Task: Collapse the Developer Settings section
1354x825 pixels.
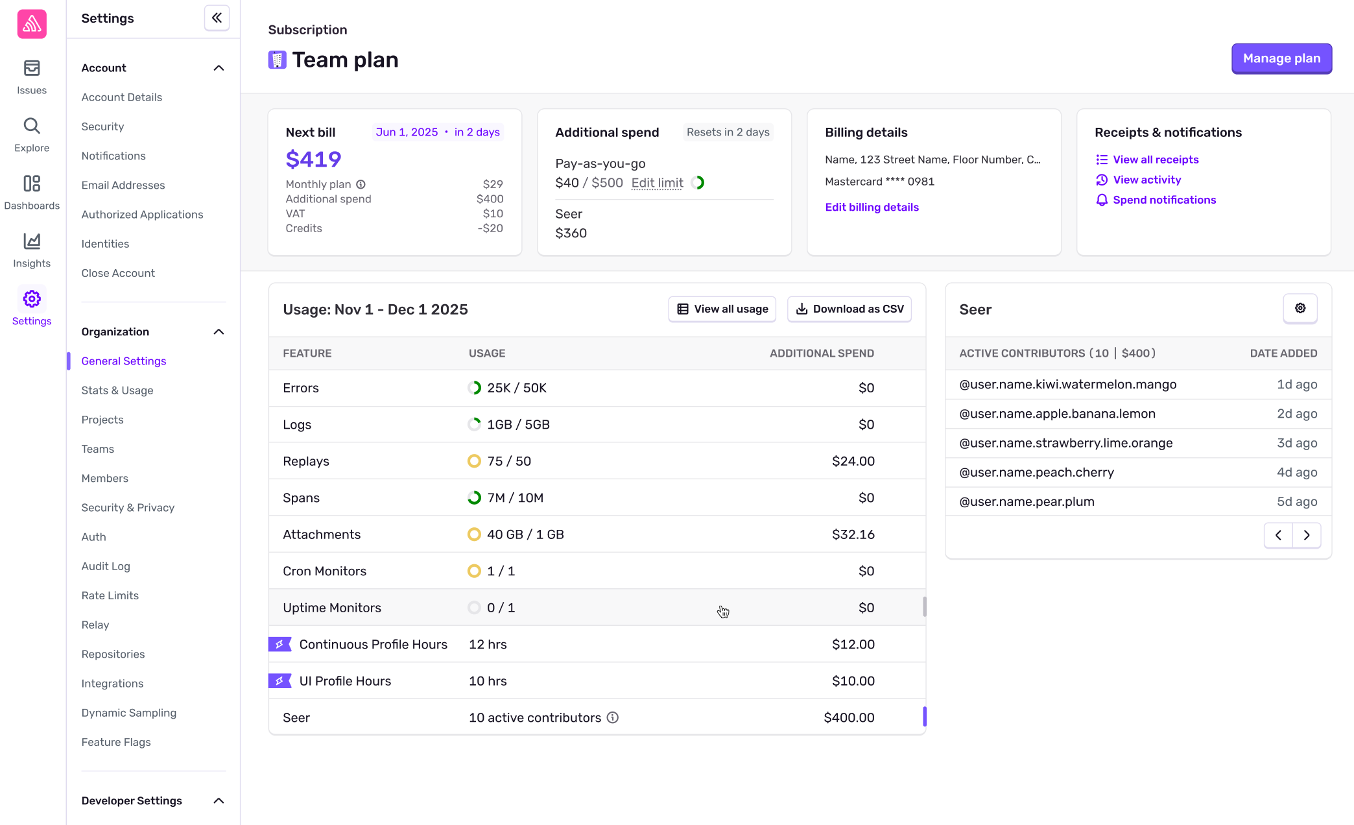Action: (219, 801)
